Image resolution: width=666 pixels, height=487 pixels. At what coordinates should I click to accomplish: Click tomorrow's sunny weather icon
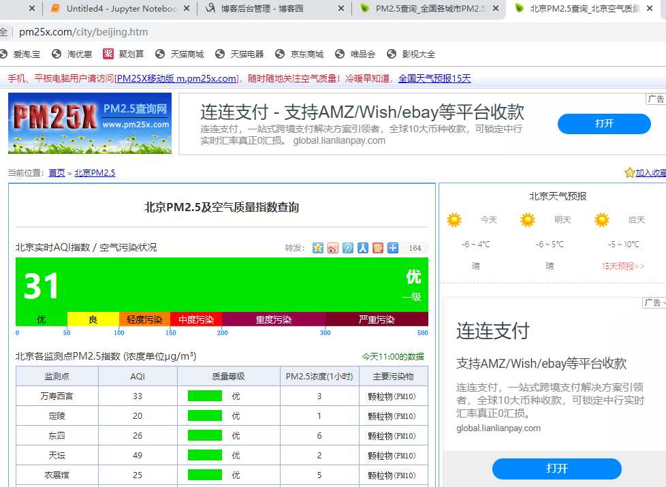coord(528,220)
